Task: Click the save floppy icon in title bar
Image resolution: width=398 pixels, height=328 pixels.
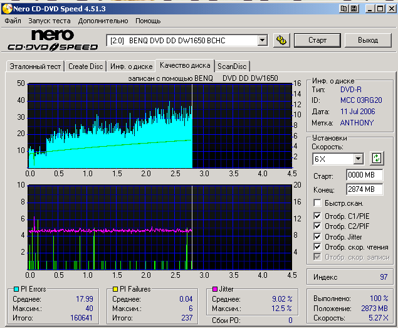Action: coord(354,8)
